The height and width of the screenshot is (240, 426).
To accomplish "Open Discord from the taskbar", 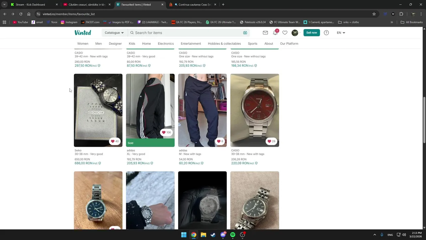I will point(223,235).
